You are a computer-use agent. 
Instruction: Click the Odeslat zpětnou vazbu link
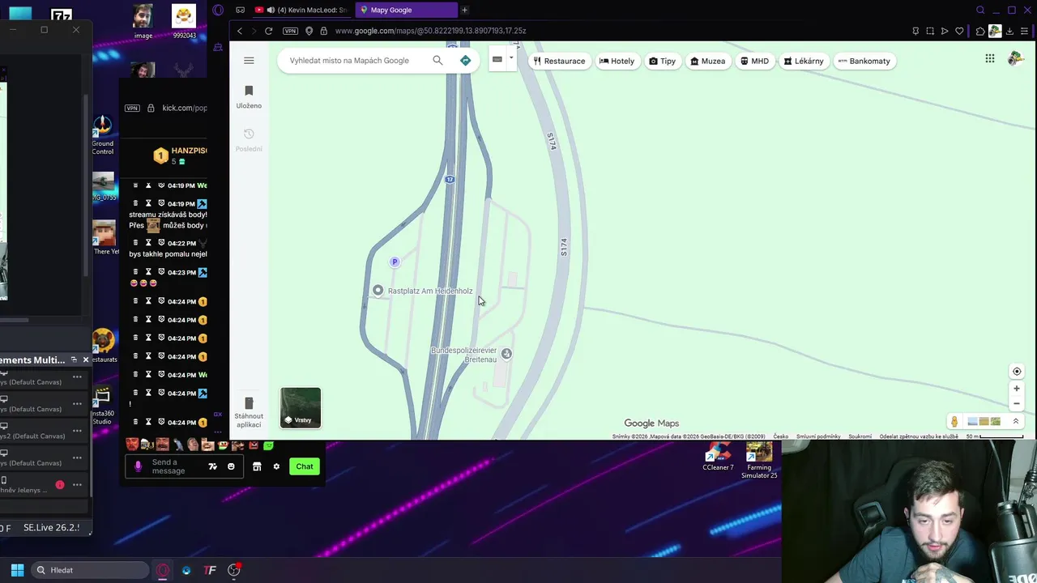(x=919, y=436)
